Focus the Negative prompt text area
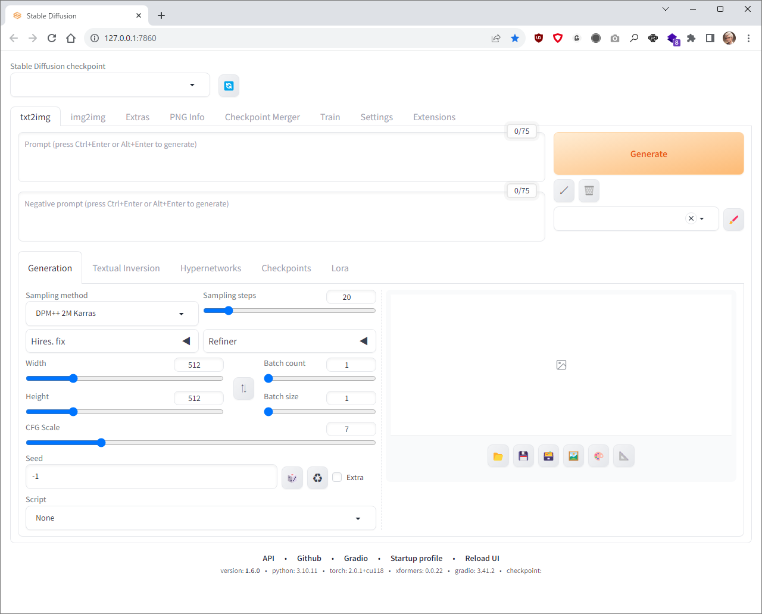Viewport: 762px width, 614px height. pos(282,217)
